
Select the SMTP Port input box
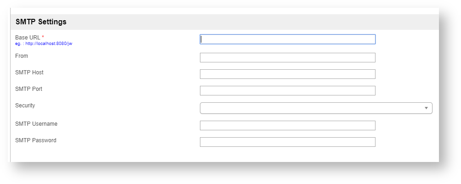click(x=287, y=91)
